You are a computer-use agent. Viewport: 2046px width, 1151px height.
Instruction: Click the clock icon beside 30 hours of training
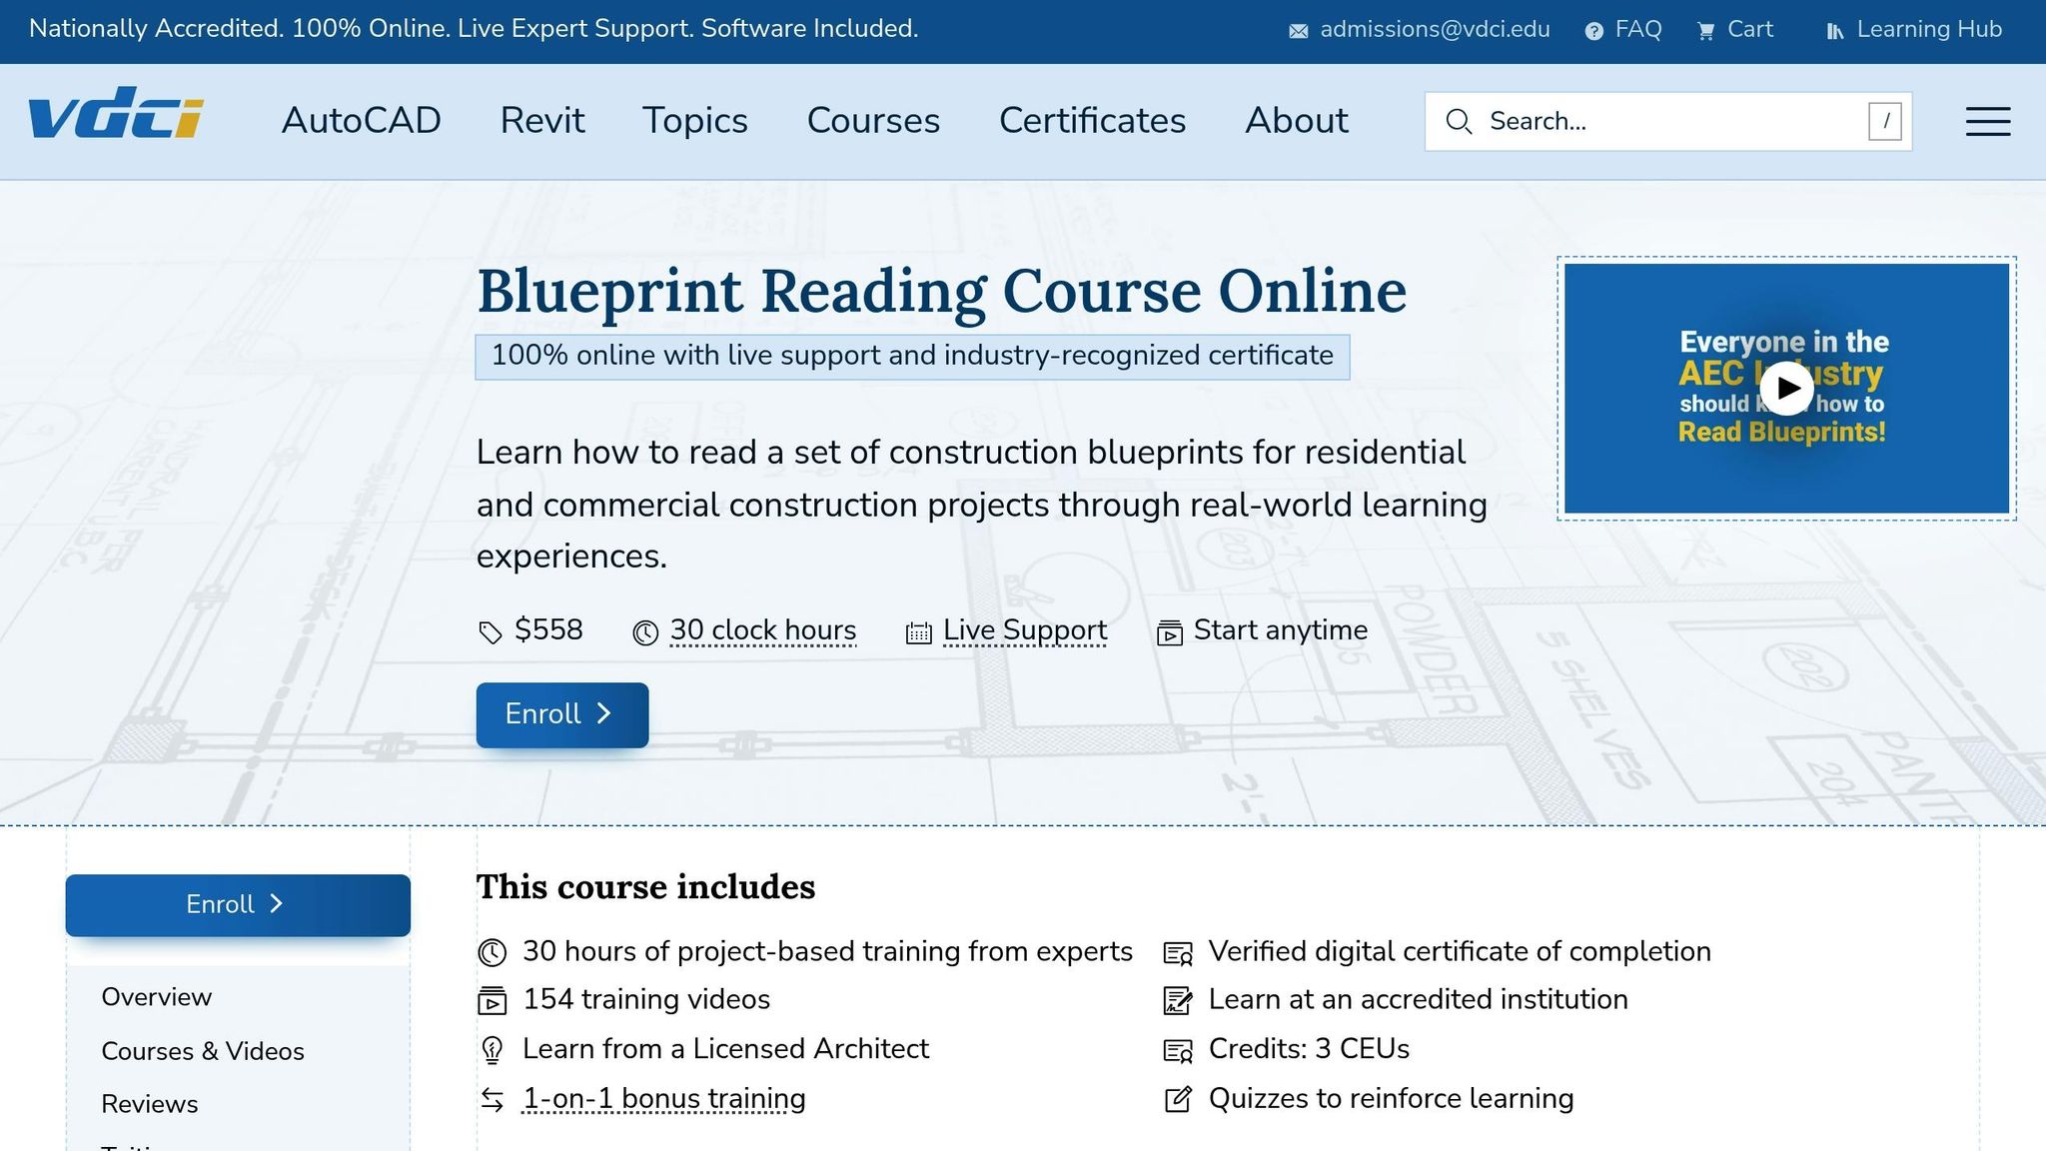coord(492,952)
